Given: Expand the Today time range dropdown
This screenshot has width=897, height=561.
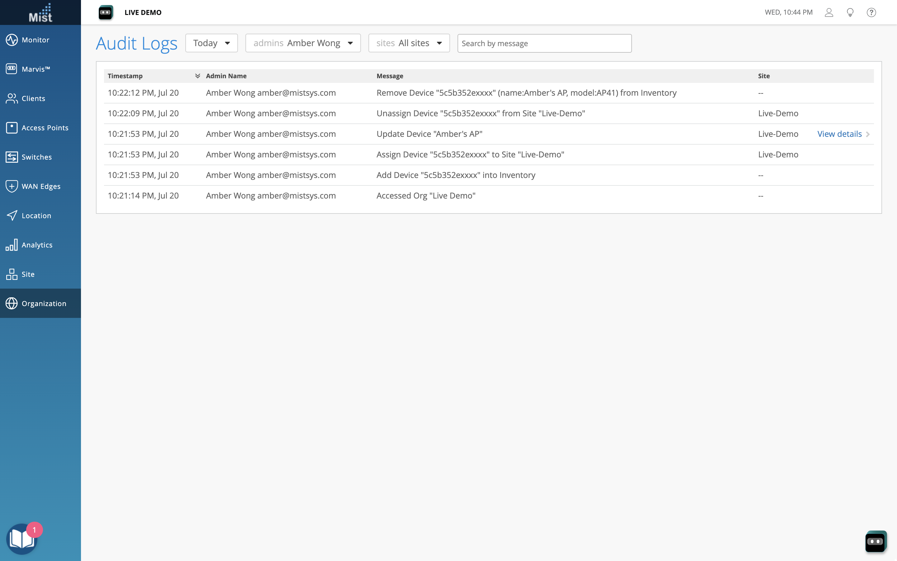Looking at the screenshot, I should click(211, 43).
